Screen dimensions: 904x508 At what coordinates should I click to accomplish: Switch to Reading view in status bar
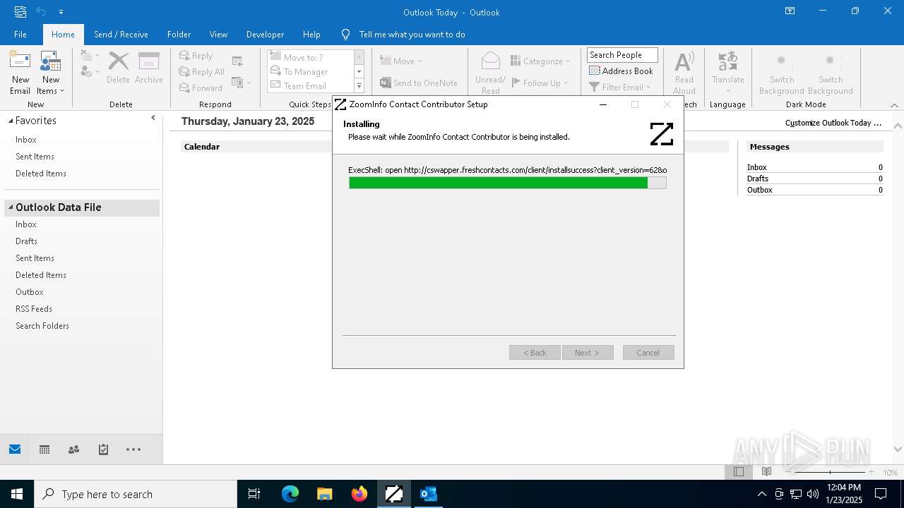[x=766, y=472]
